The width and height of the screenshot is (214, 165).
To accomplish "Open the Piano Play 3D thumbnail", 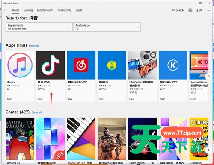I will (81, 139).
